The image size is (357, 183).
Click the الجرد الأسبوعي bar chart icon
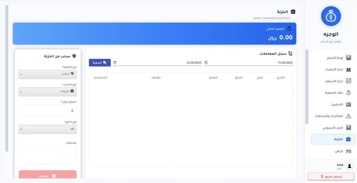click(x=348, y=128)
